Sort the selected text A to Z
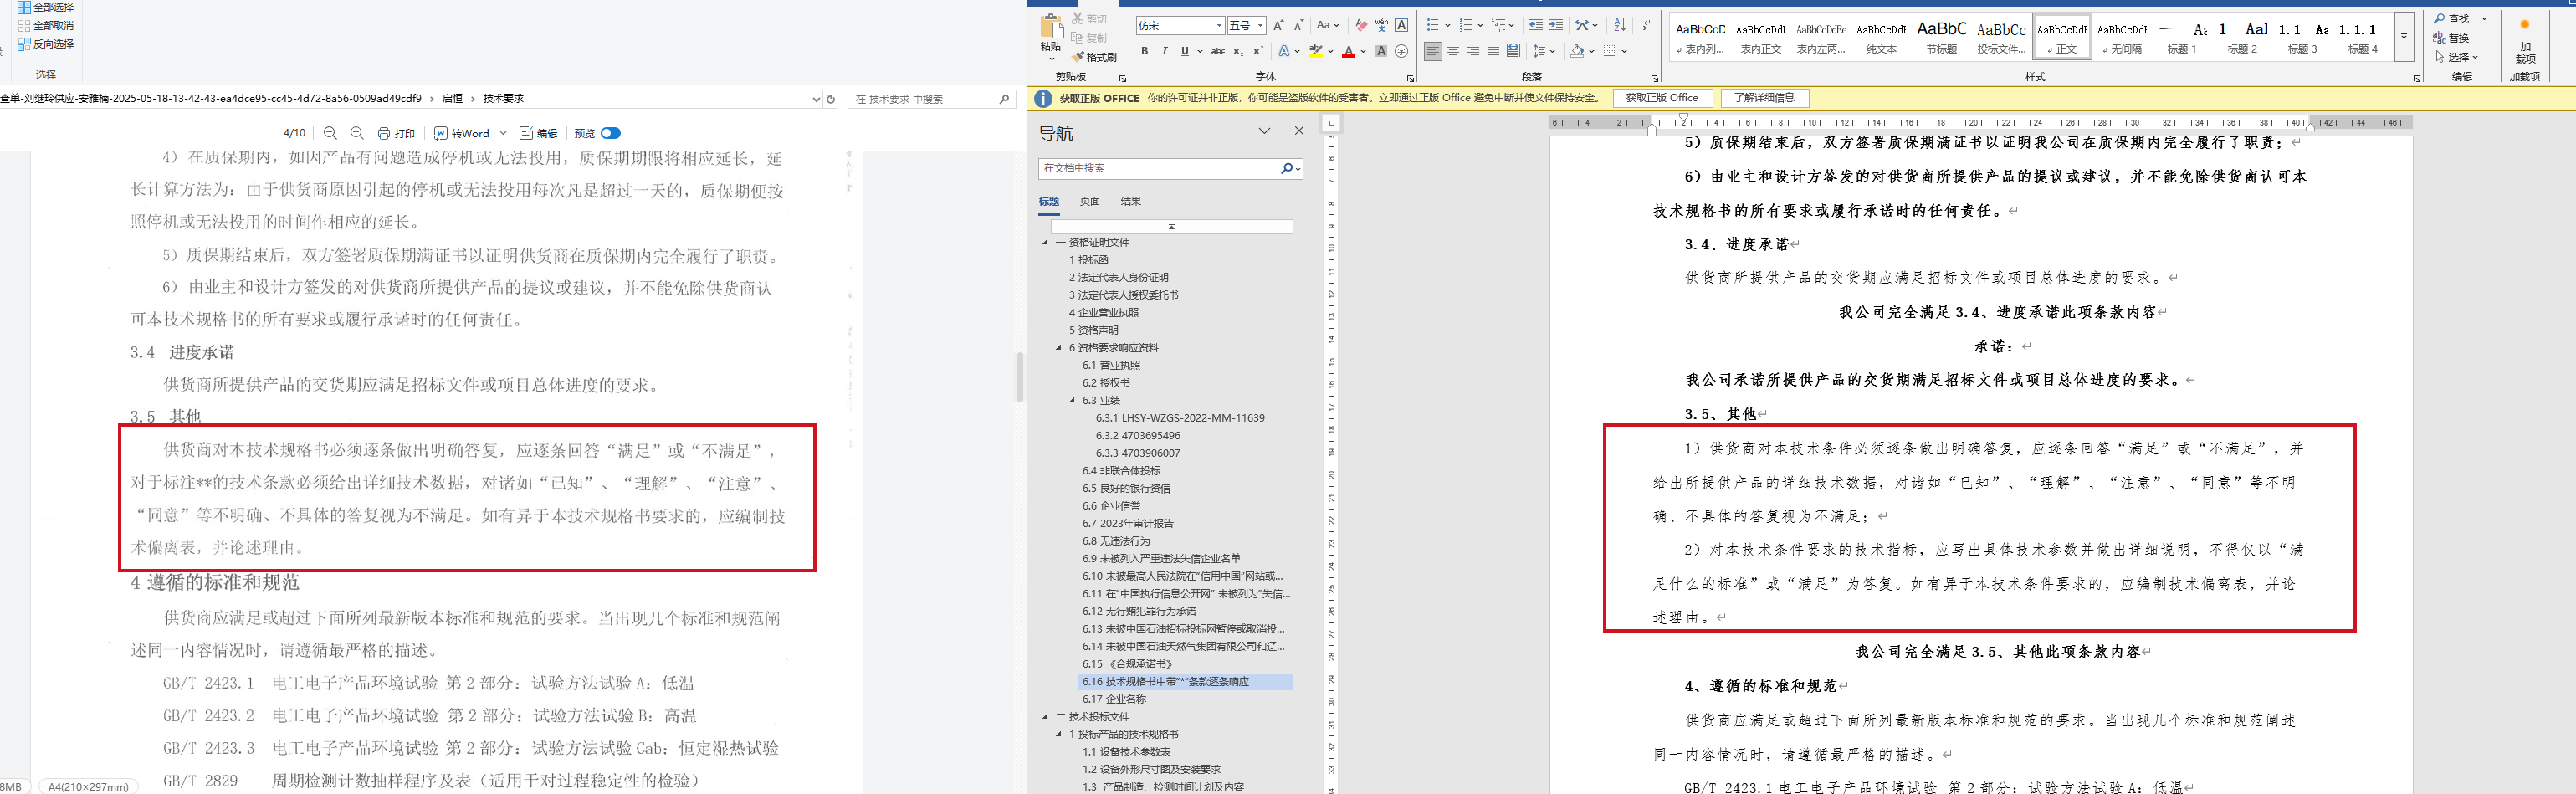The width and height of the screenshot is (2576, 794). (x=1620, y=25)
